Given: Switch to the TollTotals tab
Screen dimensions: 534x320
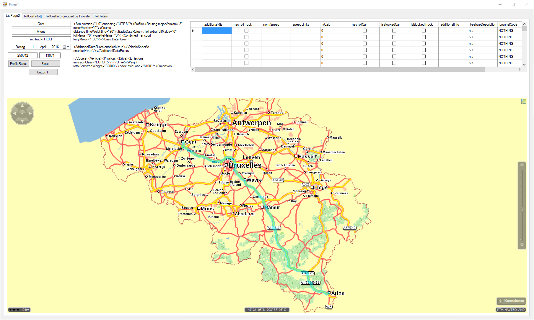Looking at the screenshot, I should (x=101, y=16).
